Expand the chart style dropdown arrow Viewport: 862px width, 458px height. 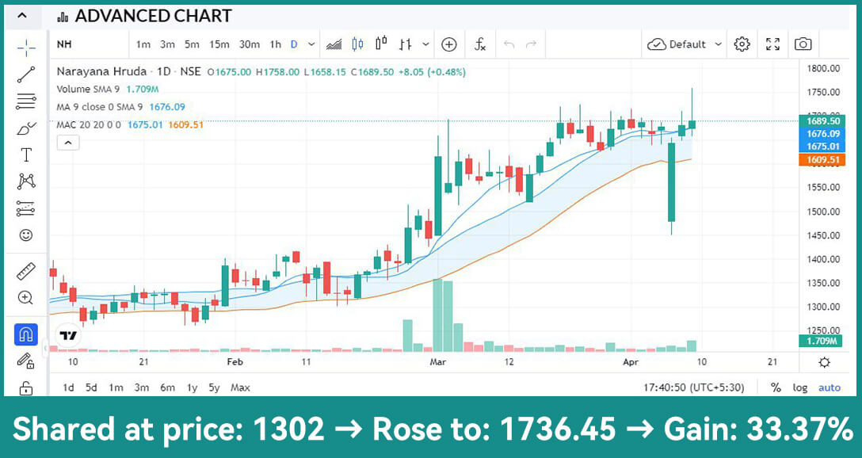pyautogui.click(x=425, y=44)
